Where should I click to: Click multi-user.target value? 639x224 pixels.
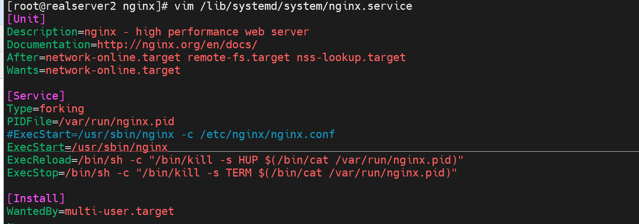pyautogui.click(x=119, y=211)
